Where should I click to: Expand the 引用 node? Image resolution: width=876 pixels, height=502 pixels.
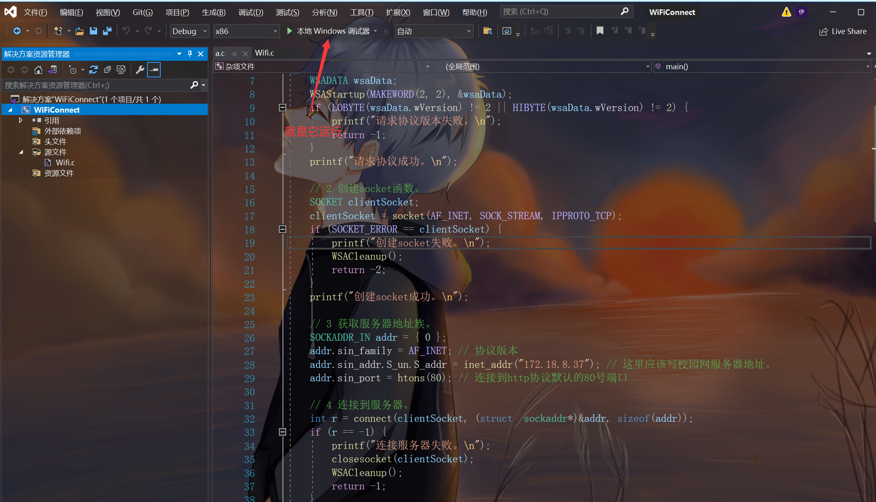(x=20, y=120)
